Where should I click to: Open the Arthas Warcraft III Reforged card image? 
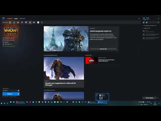(64, 68)
